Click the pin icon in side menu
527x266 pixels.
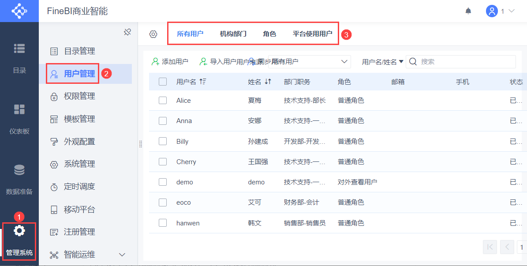point(127,32)
